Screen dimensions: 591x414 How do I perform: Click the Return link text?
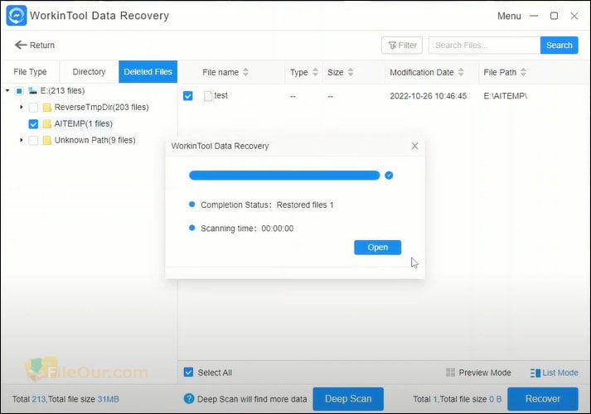42,46
